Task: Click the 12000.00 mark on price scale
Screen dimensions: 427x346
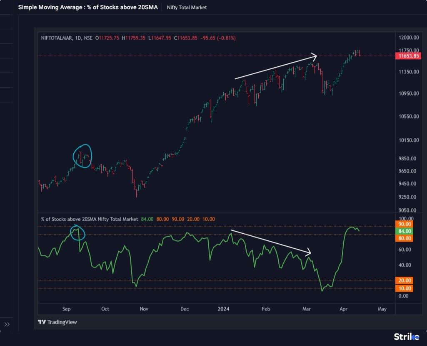Action: point(408,38)
